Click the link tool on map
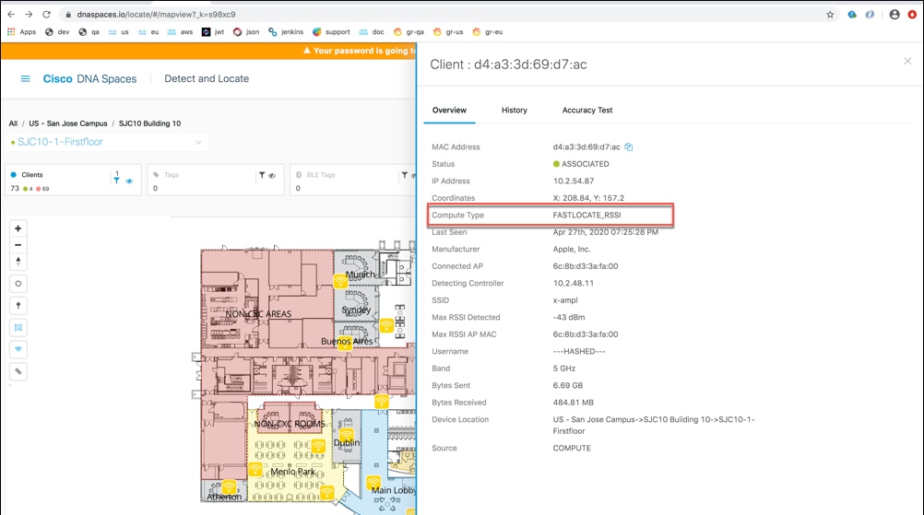The width and height of the screenshot is (924, 515). (18, 371)
